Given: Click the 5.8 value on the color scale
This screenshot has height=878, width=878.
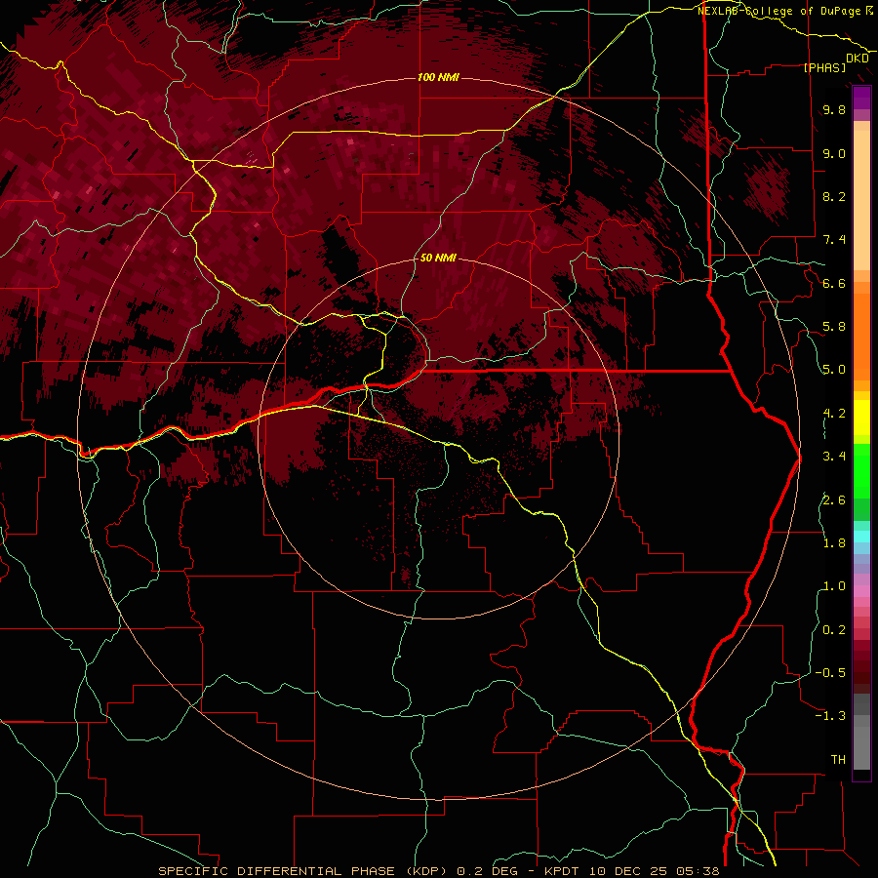Looking at the screenshot, I should pos(834,327).
